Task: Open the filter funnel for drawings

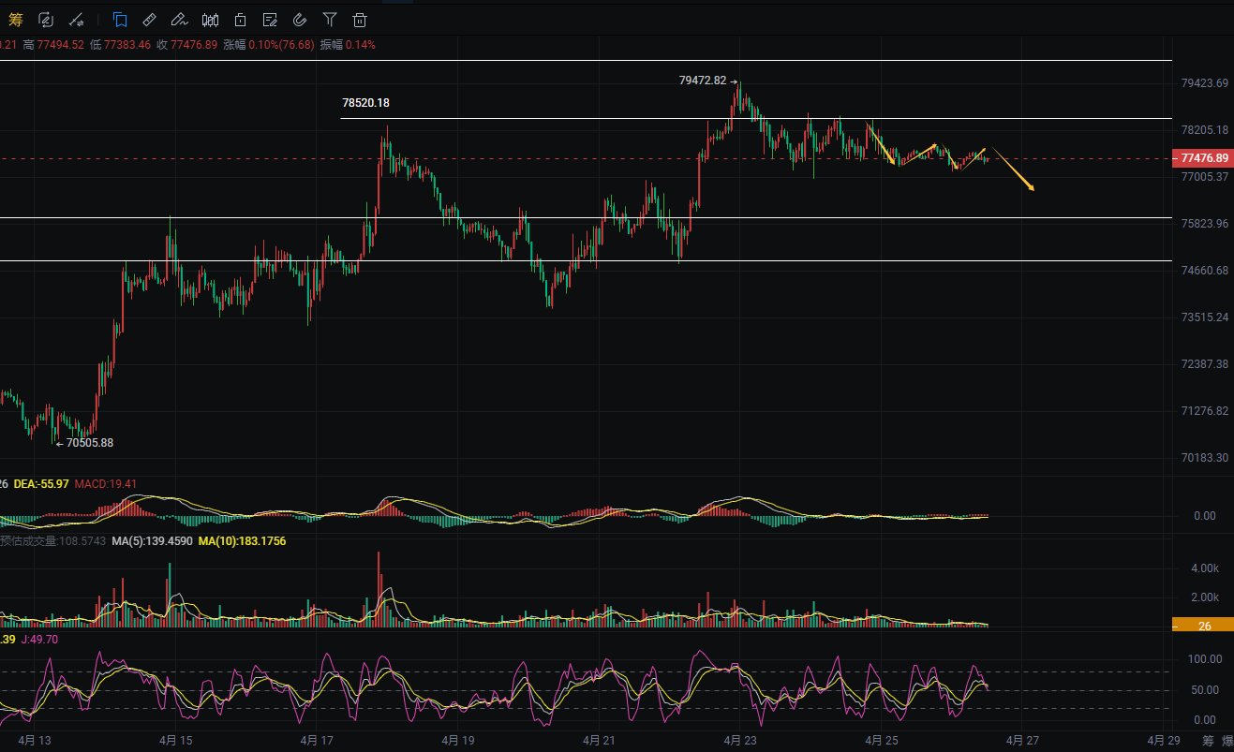Action: (x=330, y=19)
